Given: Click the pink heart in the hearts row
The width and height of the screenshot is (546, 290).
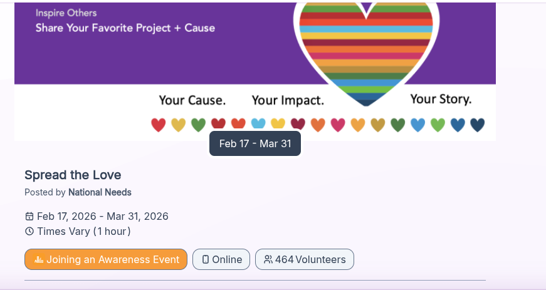Looking at the screenshot, I should tap(338, 125).
